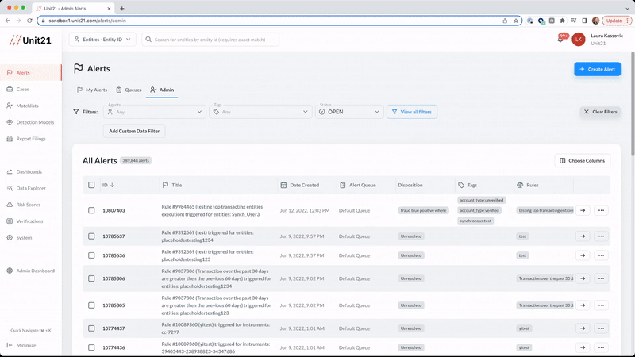Switch to the My Alerts tab

pos(92,90)
